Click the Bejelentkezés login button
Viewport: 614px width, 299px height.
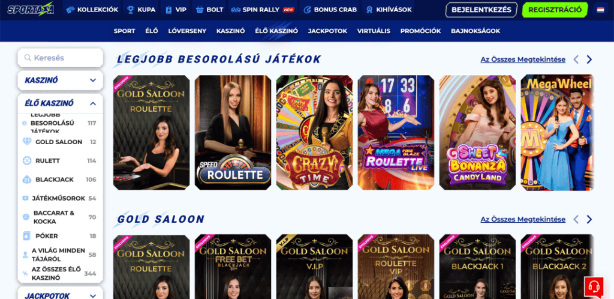[x=481, y=10]
